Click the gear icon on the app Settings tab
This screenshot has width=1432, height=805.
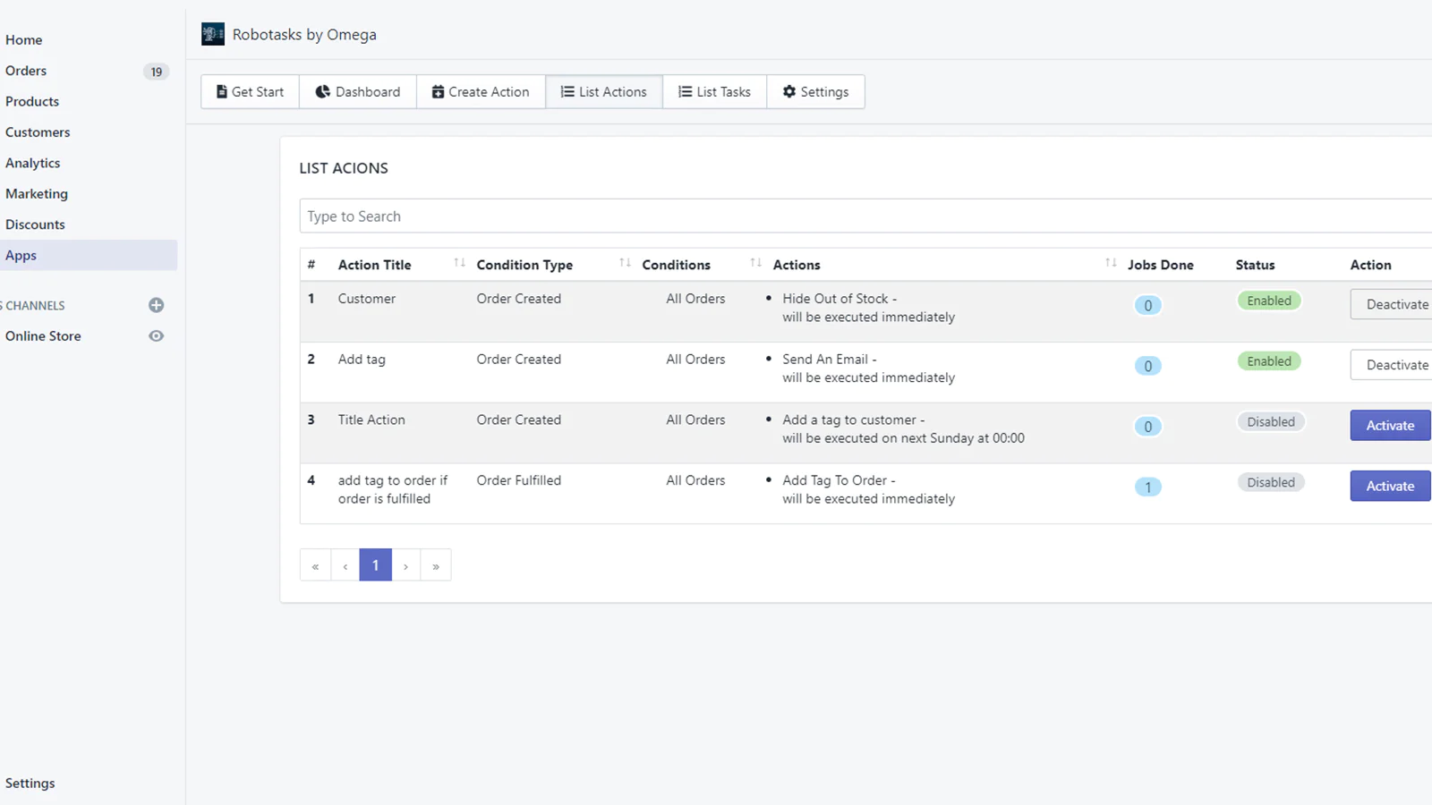pos(788,91)
